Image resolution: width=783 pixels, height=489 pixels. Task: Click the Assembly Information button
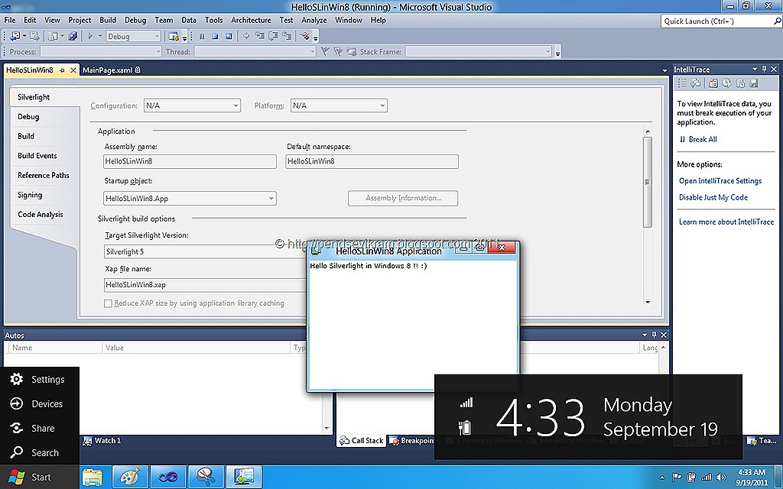click(x=403, y=198)
